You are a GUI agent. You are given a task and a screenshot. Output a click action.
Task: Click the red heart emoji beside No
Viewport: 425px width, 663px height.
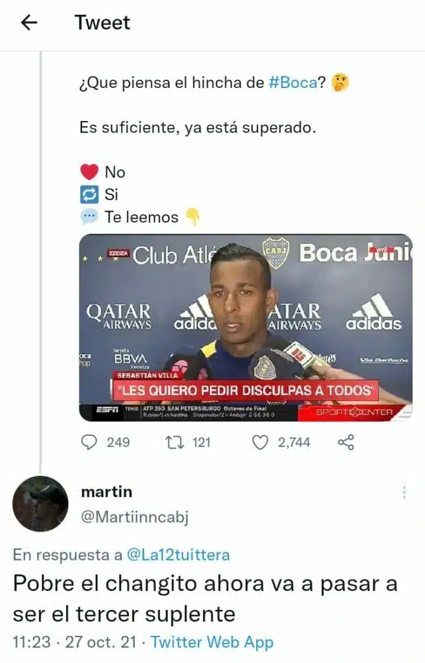point(89,172)
